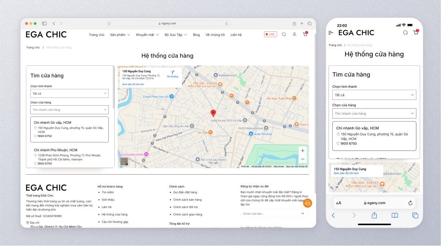Open the hamburger menu on mobile view
Image resolution: width=441 pixels, height=246 pixels.
(x=331, y=33)
